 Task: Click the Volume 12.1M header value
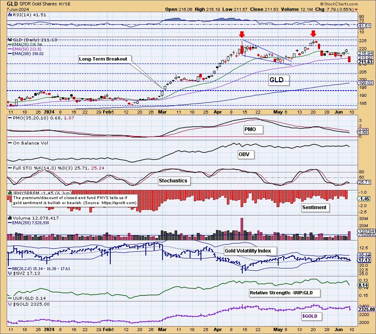tap(297, 9)
